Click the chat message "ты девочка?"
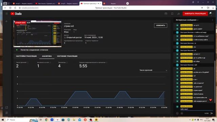Image resolution: width=217 pixels, height=122 pixels. (198, 87)
